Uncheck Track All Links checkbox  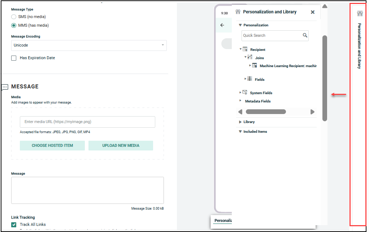click(x=14, y=224)
